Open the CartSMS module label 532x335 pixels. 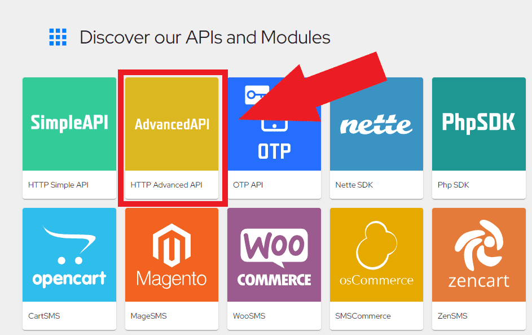click(44, 316)
